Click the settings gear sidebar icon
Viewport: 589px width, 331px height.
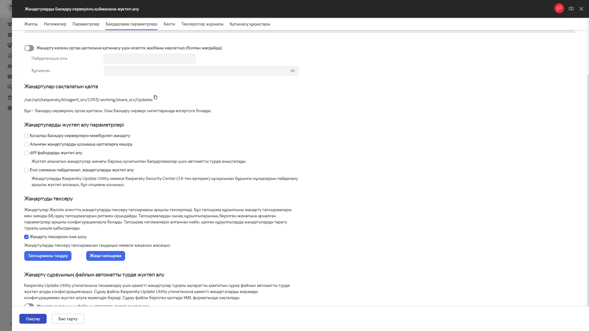(10, 108)
